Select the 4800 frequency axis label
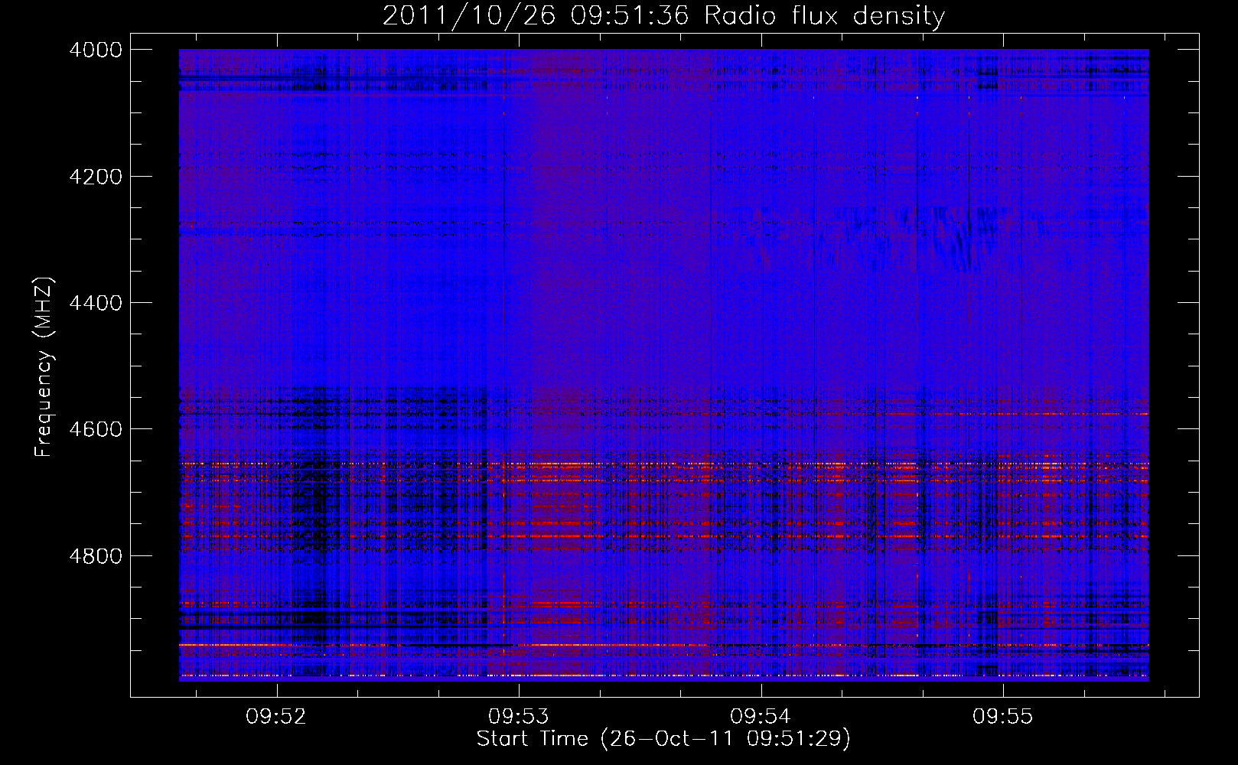The height and width of the screenshot is (765, 1238). coord(96,556)
